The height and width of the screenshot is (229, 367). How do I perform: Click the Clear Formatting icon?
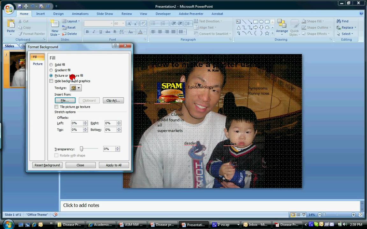143,23
